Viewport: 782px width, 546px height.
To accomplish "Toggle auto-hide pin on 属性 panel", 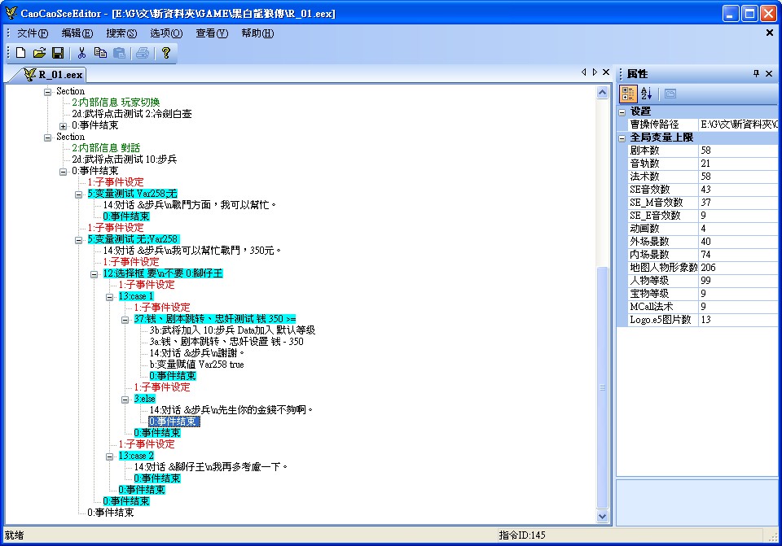I will click(756, 73).
